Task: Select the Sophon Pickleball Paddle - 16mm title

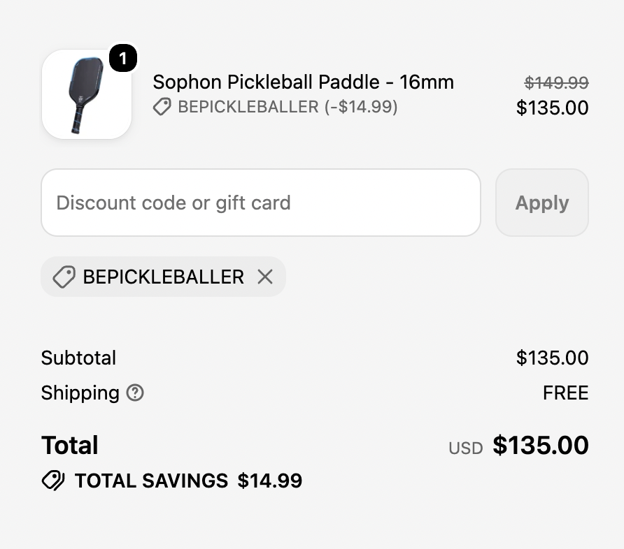Action: (x=303, y=82)
